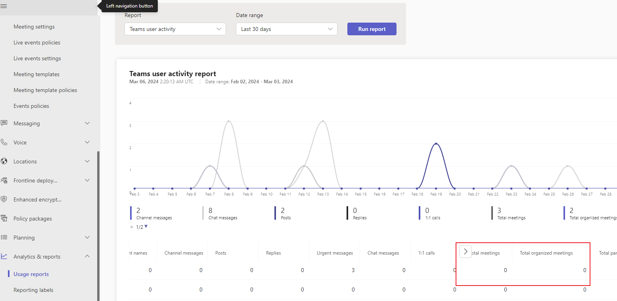This screenshot has height=301, width=617.
Task: Click the right arrow to scroll table columns
Action: pyautogui.click(x=466, y=251)
